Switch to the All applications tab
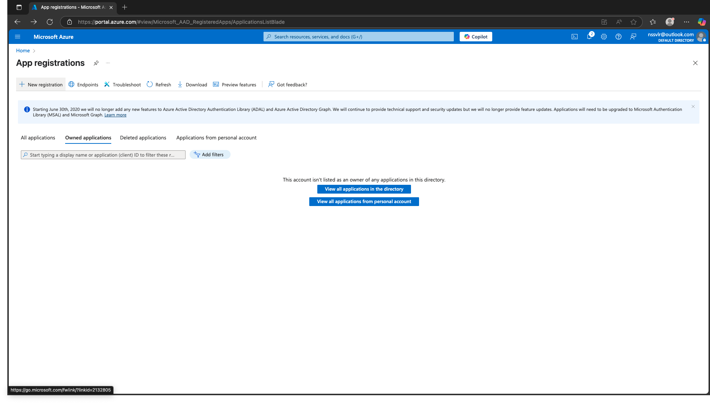The height and width of the screenshot is (404, 710). click(x=38, y=138)
